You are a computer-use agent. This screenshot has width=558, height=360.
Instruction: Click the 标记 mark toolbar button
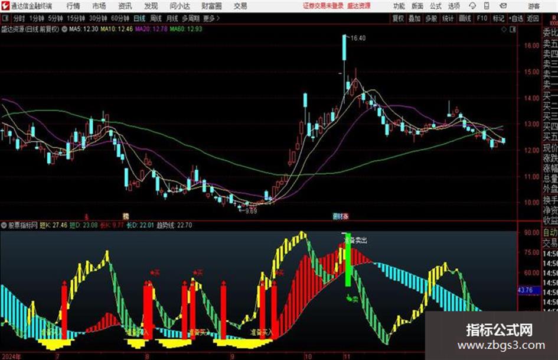click(x=498, y=18)
